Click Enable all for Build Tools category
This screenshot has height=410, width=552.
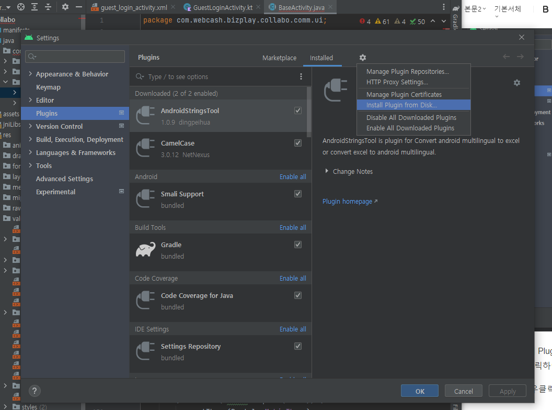pos(293,227)
